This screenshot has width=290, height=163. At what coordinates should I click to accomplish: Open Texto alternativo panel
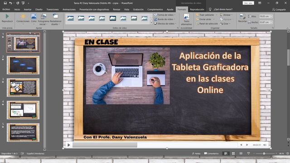186,19
